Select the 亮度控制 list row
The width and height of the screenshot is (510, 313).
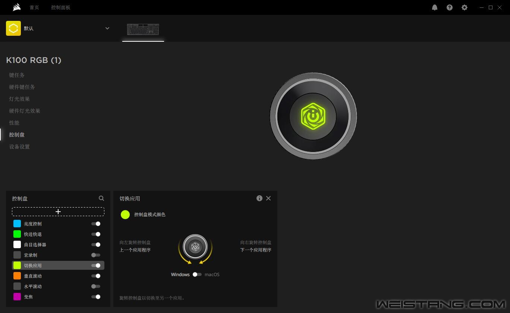tap(58, 224)
